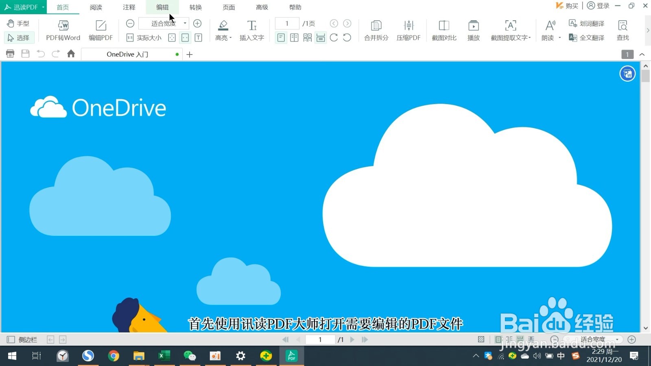Select the OneDrive 入门 document tab

[132, 54]
